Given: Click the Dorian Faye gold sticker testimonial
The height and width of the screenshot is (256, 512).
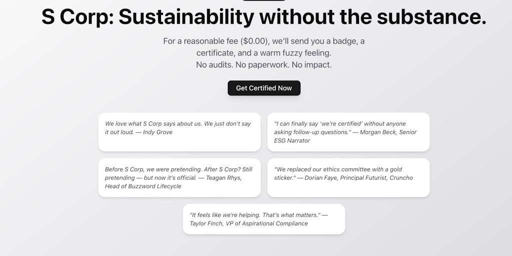Looking at the screenshot, I should (348, 177).
